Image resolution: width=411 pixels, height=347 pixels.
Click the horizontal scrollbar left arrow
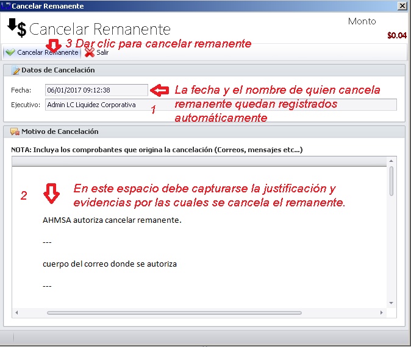pos(16,312)
